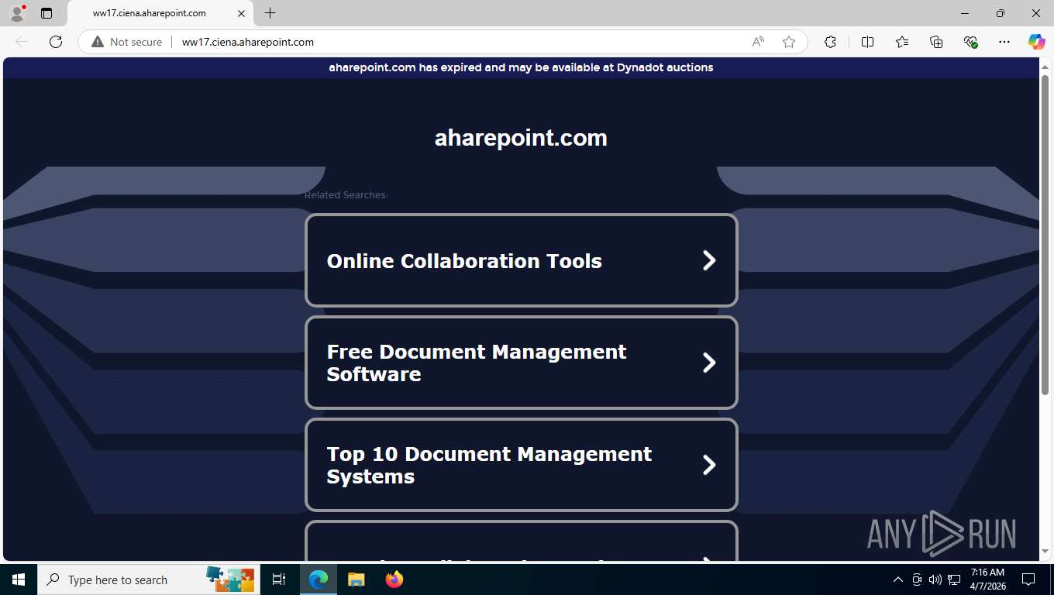Click the Related Searches label

point(346,195)
